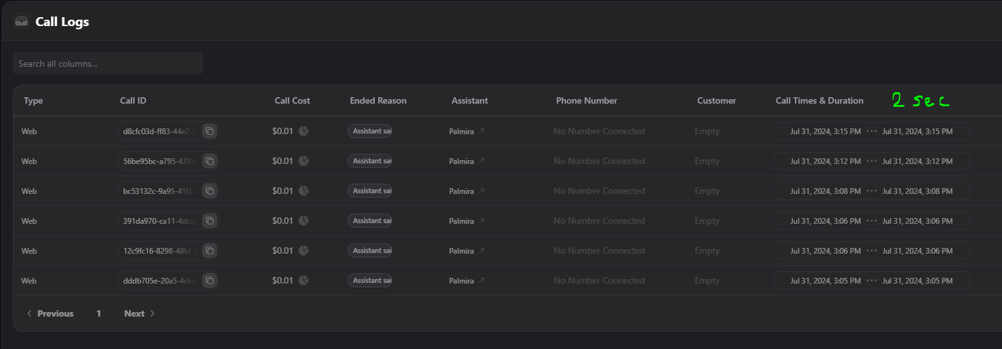Click the Call Logs inbox icon
This screenshot has width=1002, height=349.
[22, 22]
